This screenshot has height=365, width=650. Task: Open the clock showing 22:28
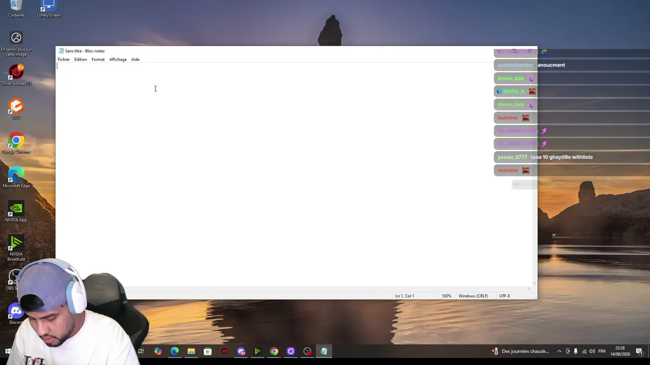[621, 351]
